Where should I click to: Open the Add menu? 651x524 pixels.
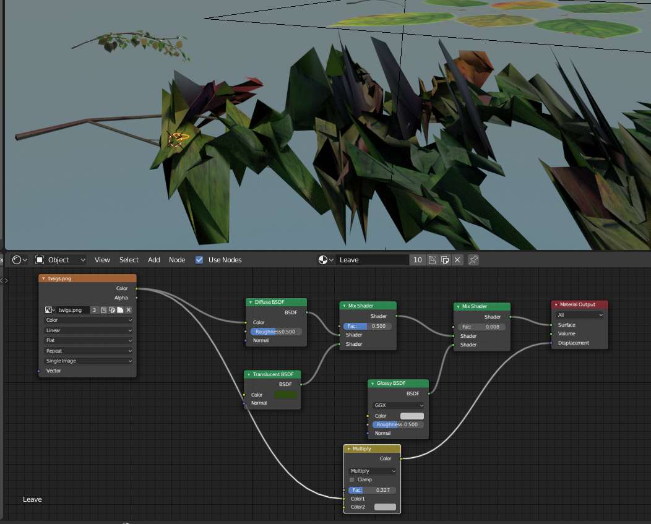pyautogui.click(x=153, y=260)
